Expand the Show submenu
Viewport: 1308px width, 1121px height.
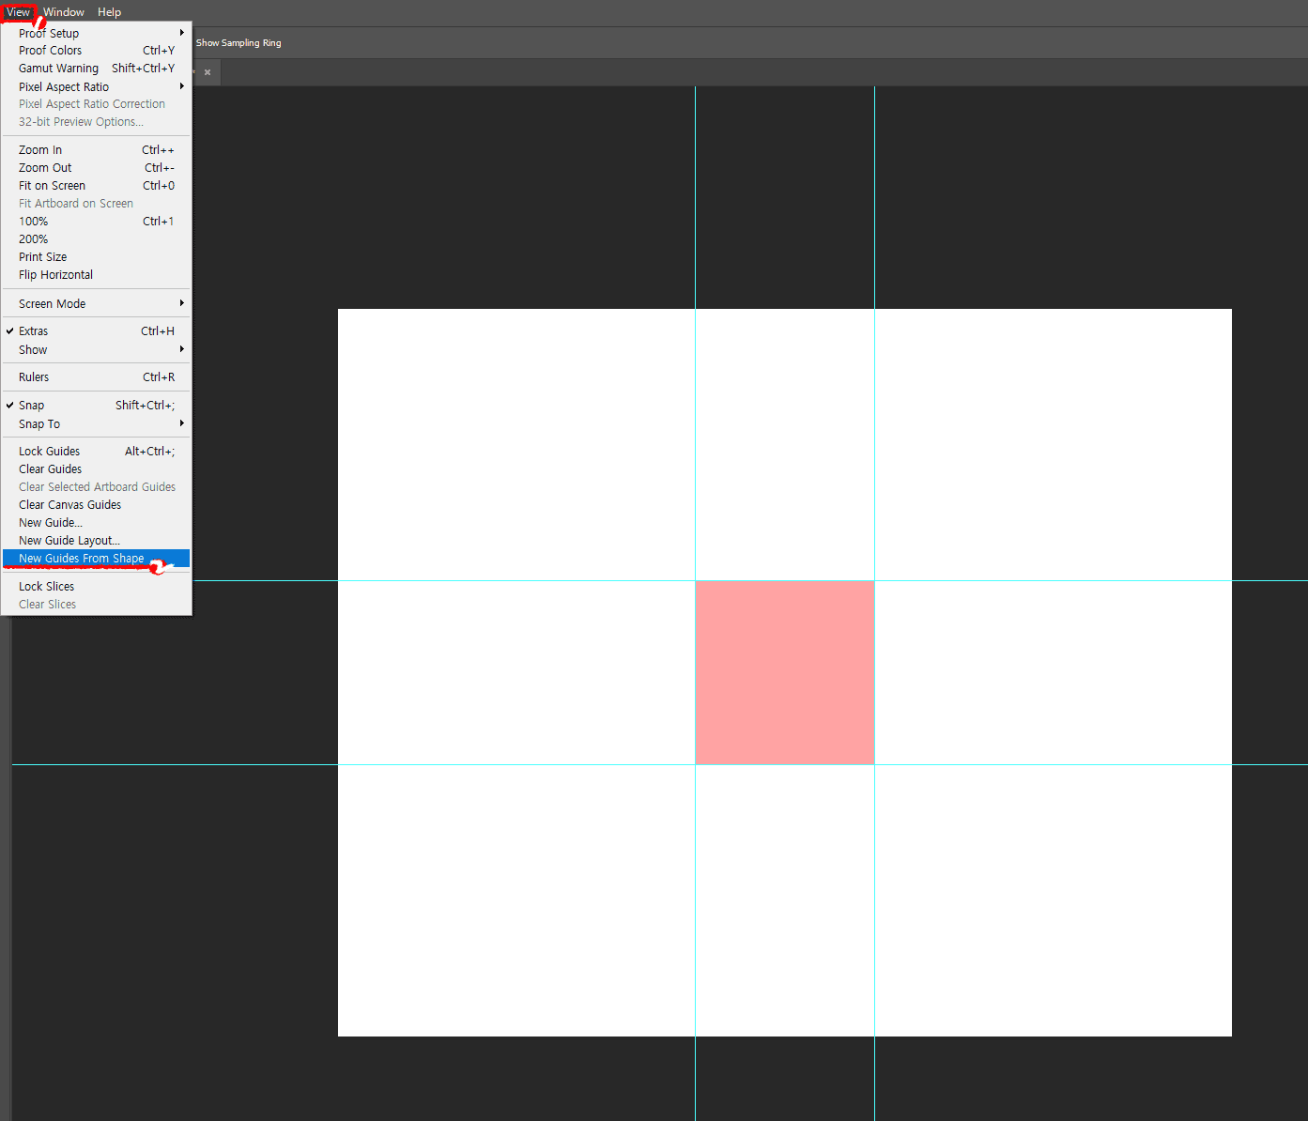pyautogui.click(x=33, y=349)
